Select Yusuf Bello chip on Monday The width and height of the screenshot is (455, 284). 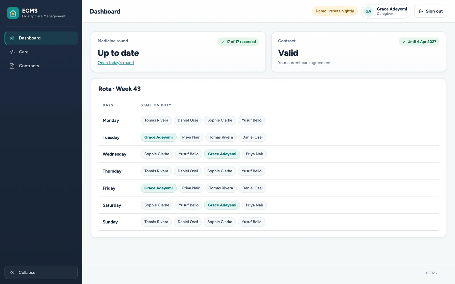251,120
